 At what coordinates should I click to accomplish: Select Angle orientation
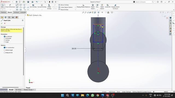coord(4,42)
